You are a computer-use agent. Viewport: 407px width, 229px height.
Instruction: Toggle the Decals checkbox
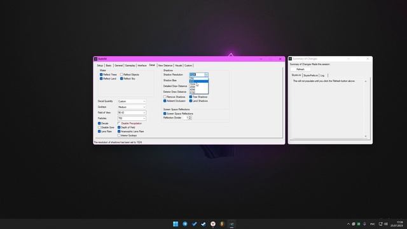99,123
